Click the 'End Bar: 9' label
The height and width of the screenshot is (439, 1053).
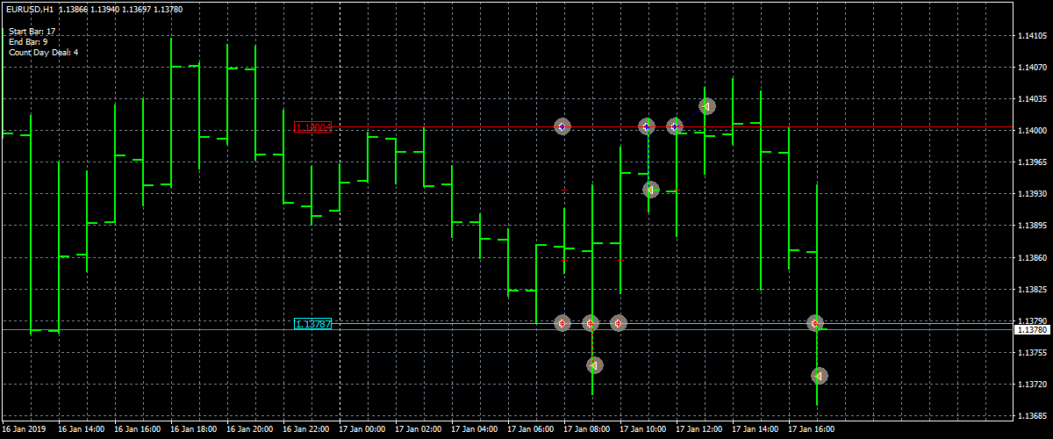[29, 42]
